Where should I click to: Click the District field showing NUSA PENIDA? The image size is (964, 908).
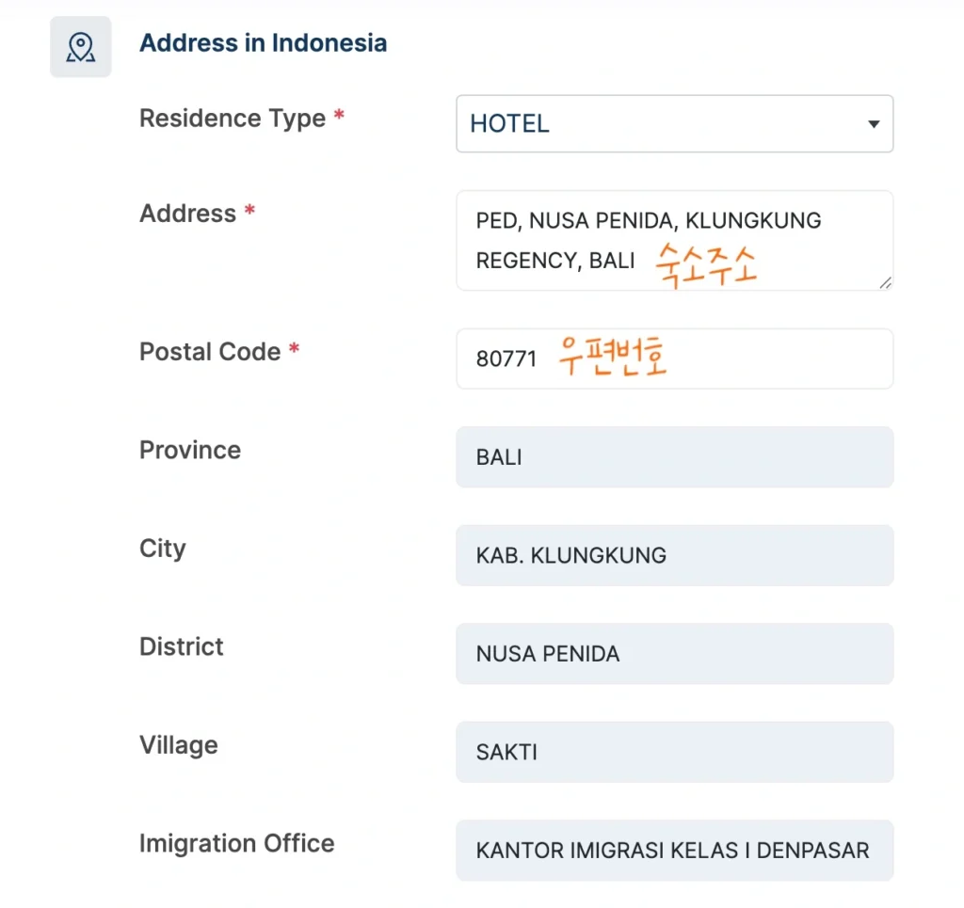[x=674, y=653]
